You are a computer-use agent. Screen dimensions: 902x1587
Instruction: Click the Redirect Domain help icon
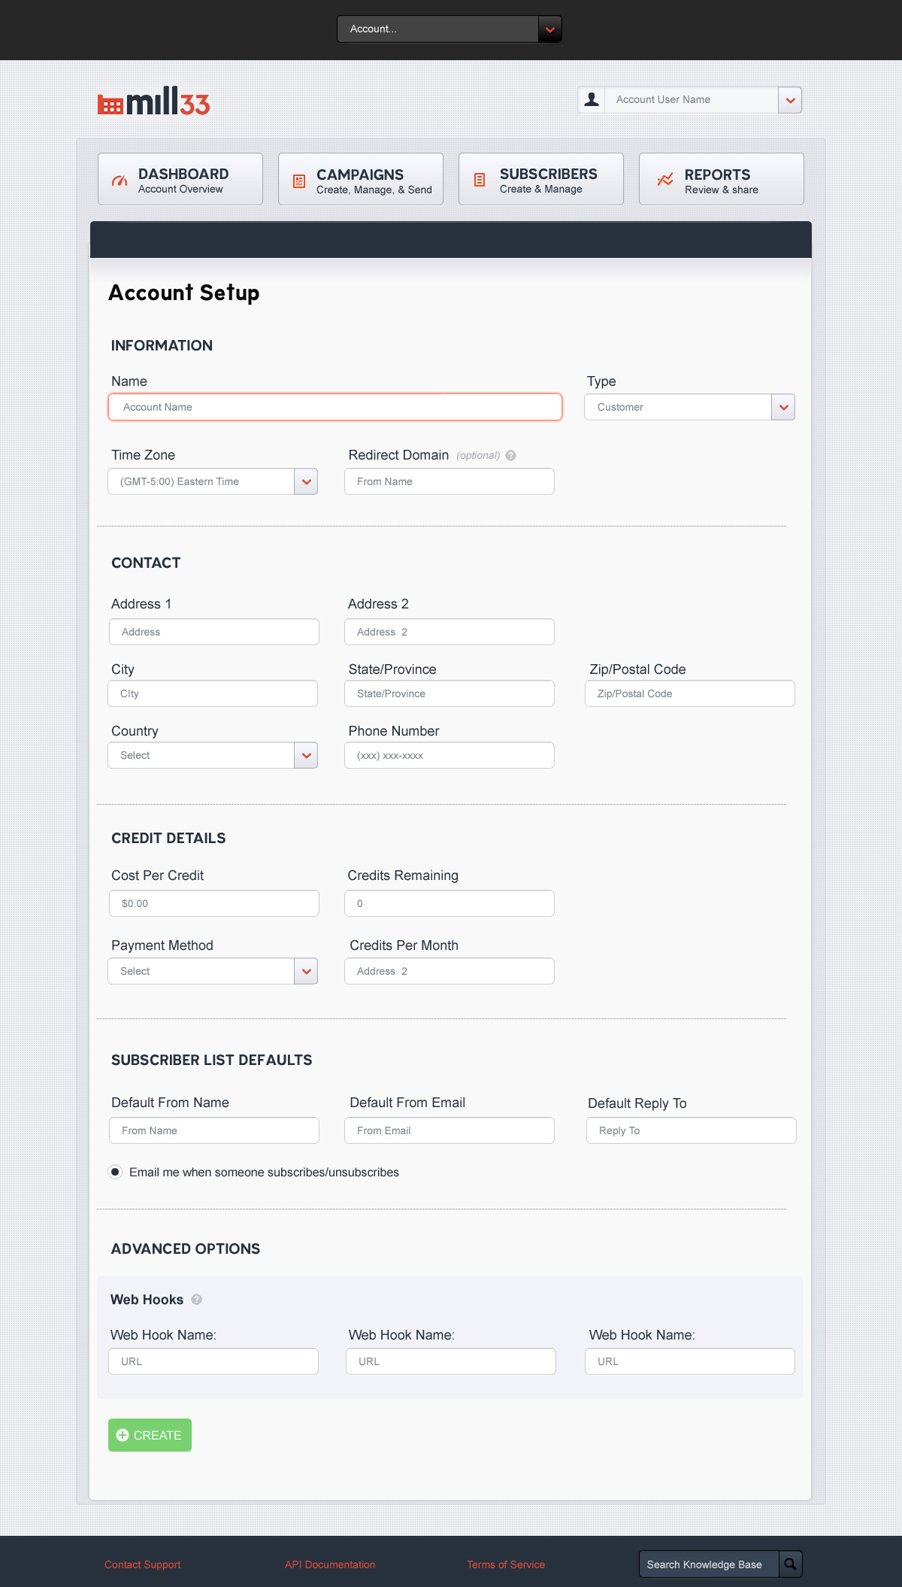511,455
